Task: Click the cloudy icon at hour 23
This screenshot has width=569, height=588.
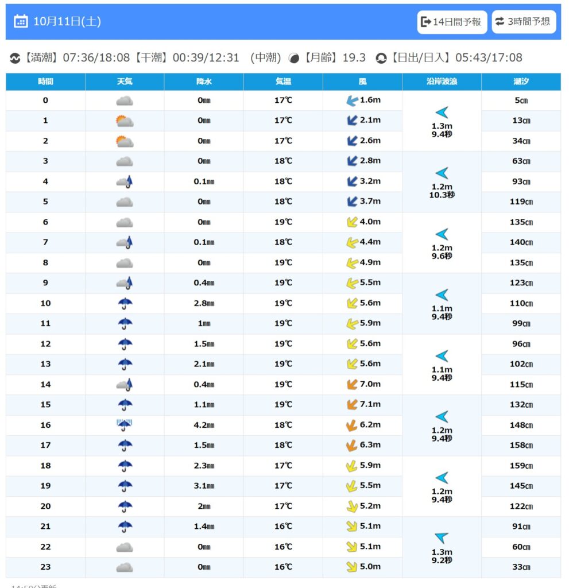Action: pos(125,567)
